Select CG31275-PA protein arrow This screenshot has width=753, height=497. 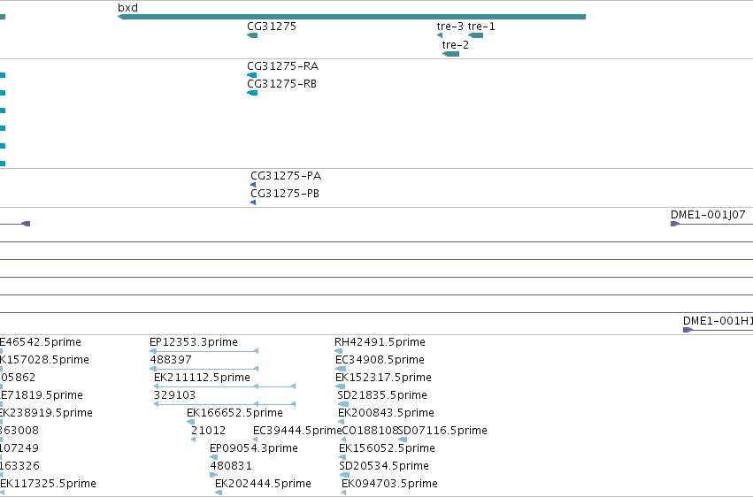[253, 185]
